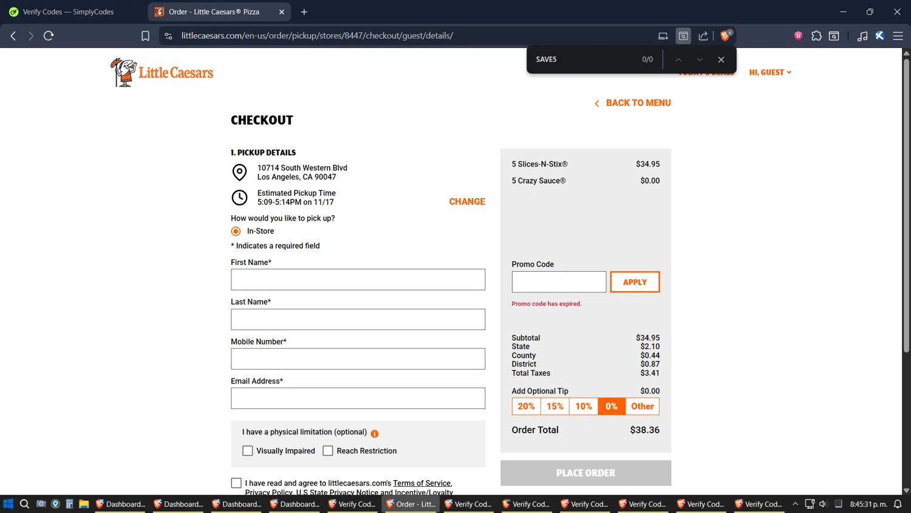Click the browser forward arrow

30,36
